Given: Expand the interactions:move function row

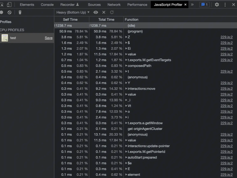Looking at the screenshot, I should [126, 89].
